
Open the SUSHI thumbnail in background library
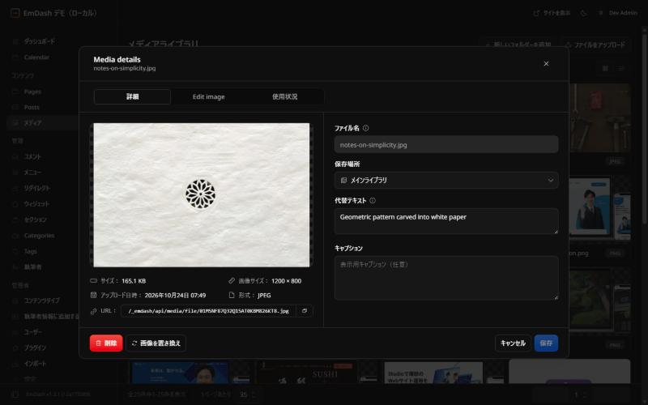click(305, 373)
